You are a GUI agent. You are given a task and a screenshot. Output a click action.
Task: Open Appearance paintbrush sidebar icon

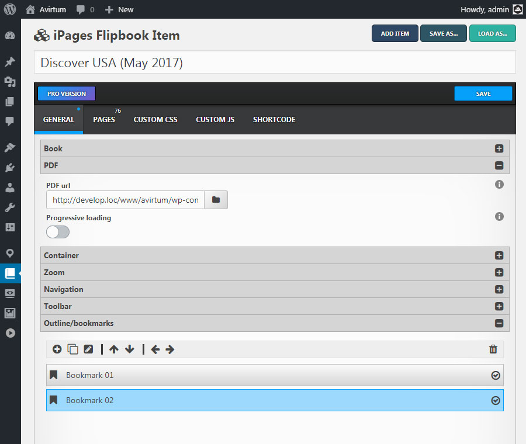click(x=10, y=147)
